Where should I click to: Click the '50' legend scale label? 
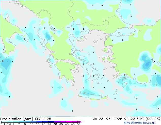pos(78,124)
